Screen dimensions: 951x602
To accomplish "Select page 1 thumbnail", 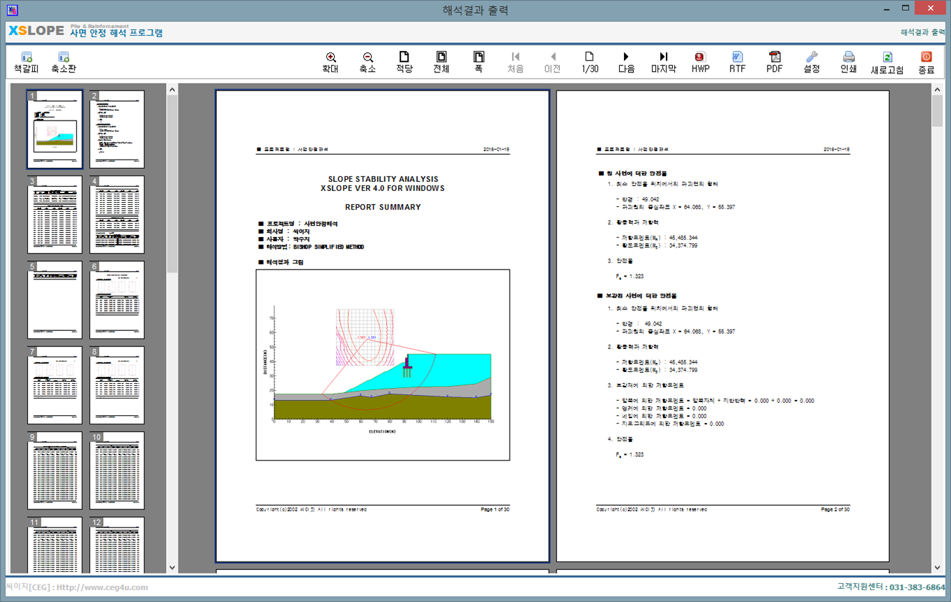I will tap(55, 130).
